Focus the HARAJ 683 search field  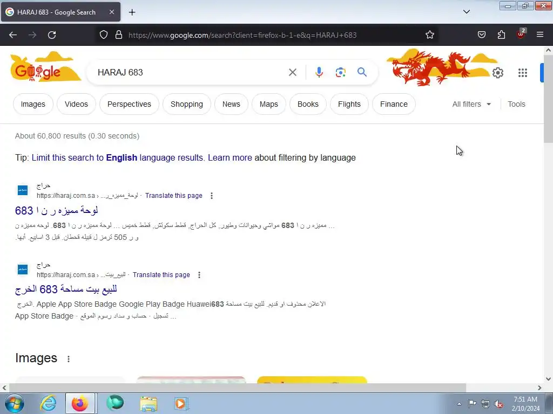click(x=191, y=73)
